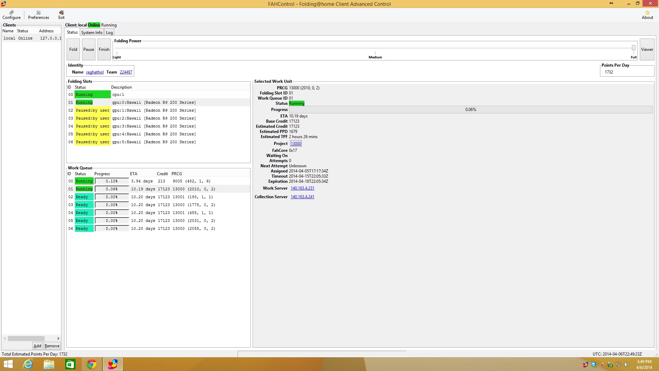Open team 224497 link
The image size is (659, 371).
click(126, 72)
